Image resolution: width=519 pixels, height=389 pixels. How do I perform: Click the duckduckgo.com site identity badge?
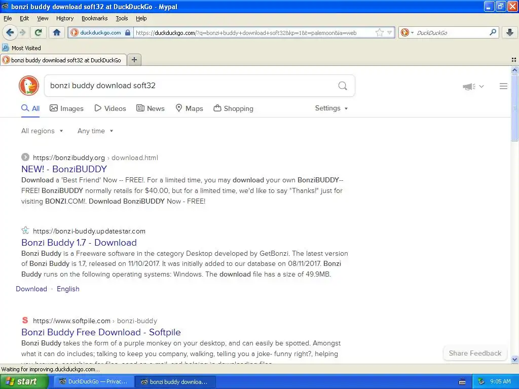pyautogui.click(x=101, y=32)
